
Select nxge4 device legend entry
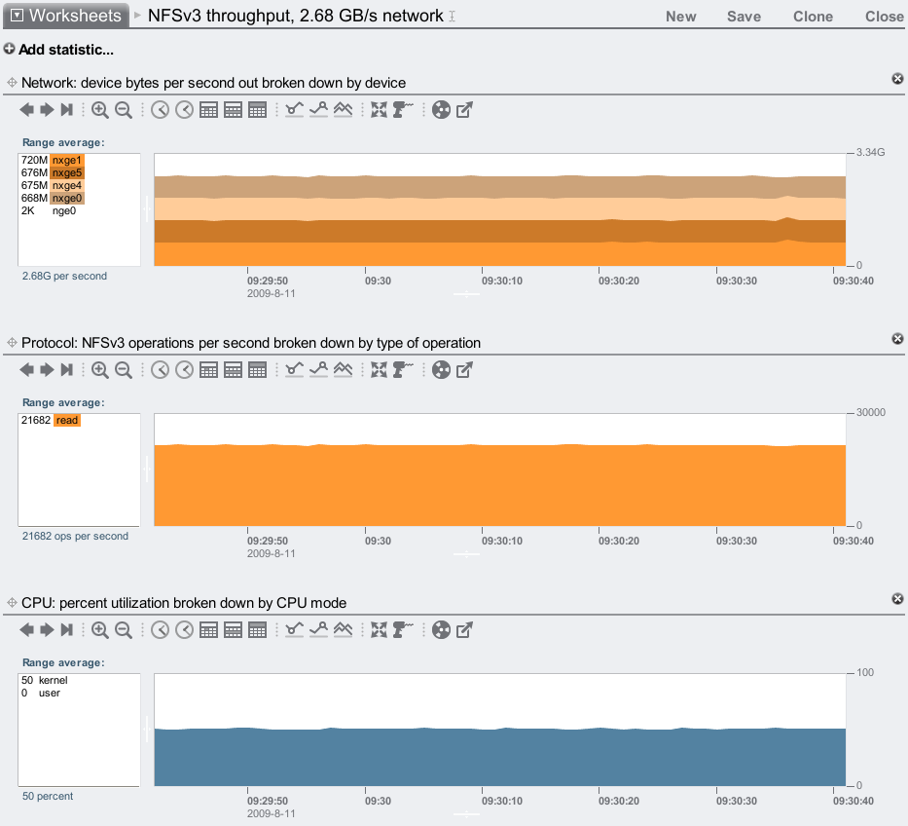[x=67, y=185]
